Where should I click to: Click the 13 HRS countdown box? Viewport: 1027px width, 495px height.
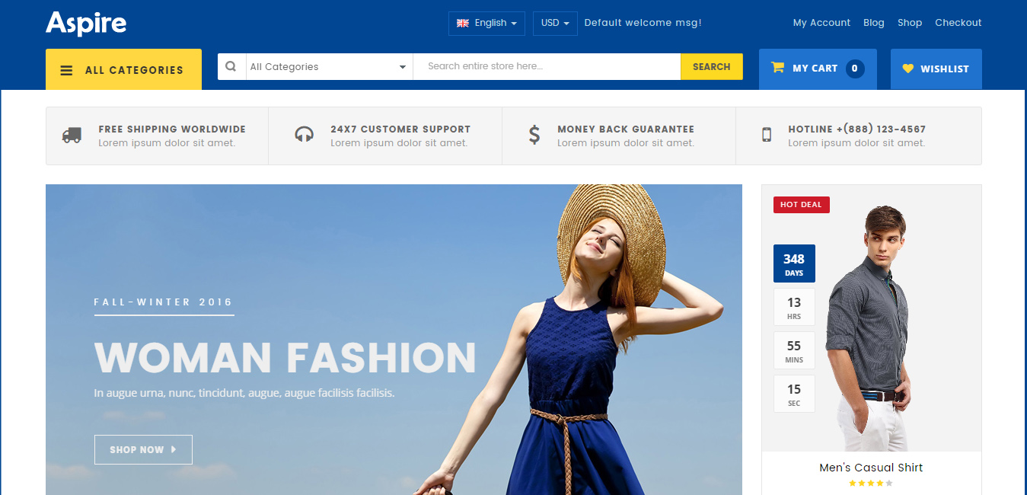(794, 307)
